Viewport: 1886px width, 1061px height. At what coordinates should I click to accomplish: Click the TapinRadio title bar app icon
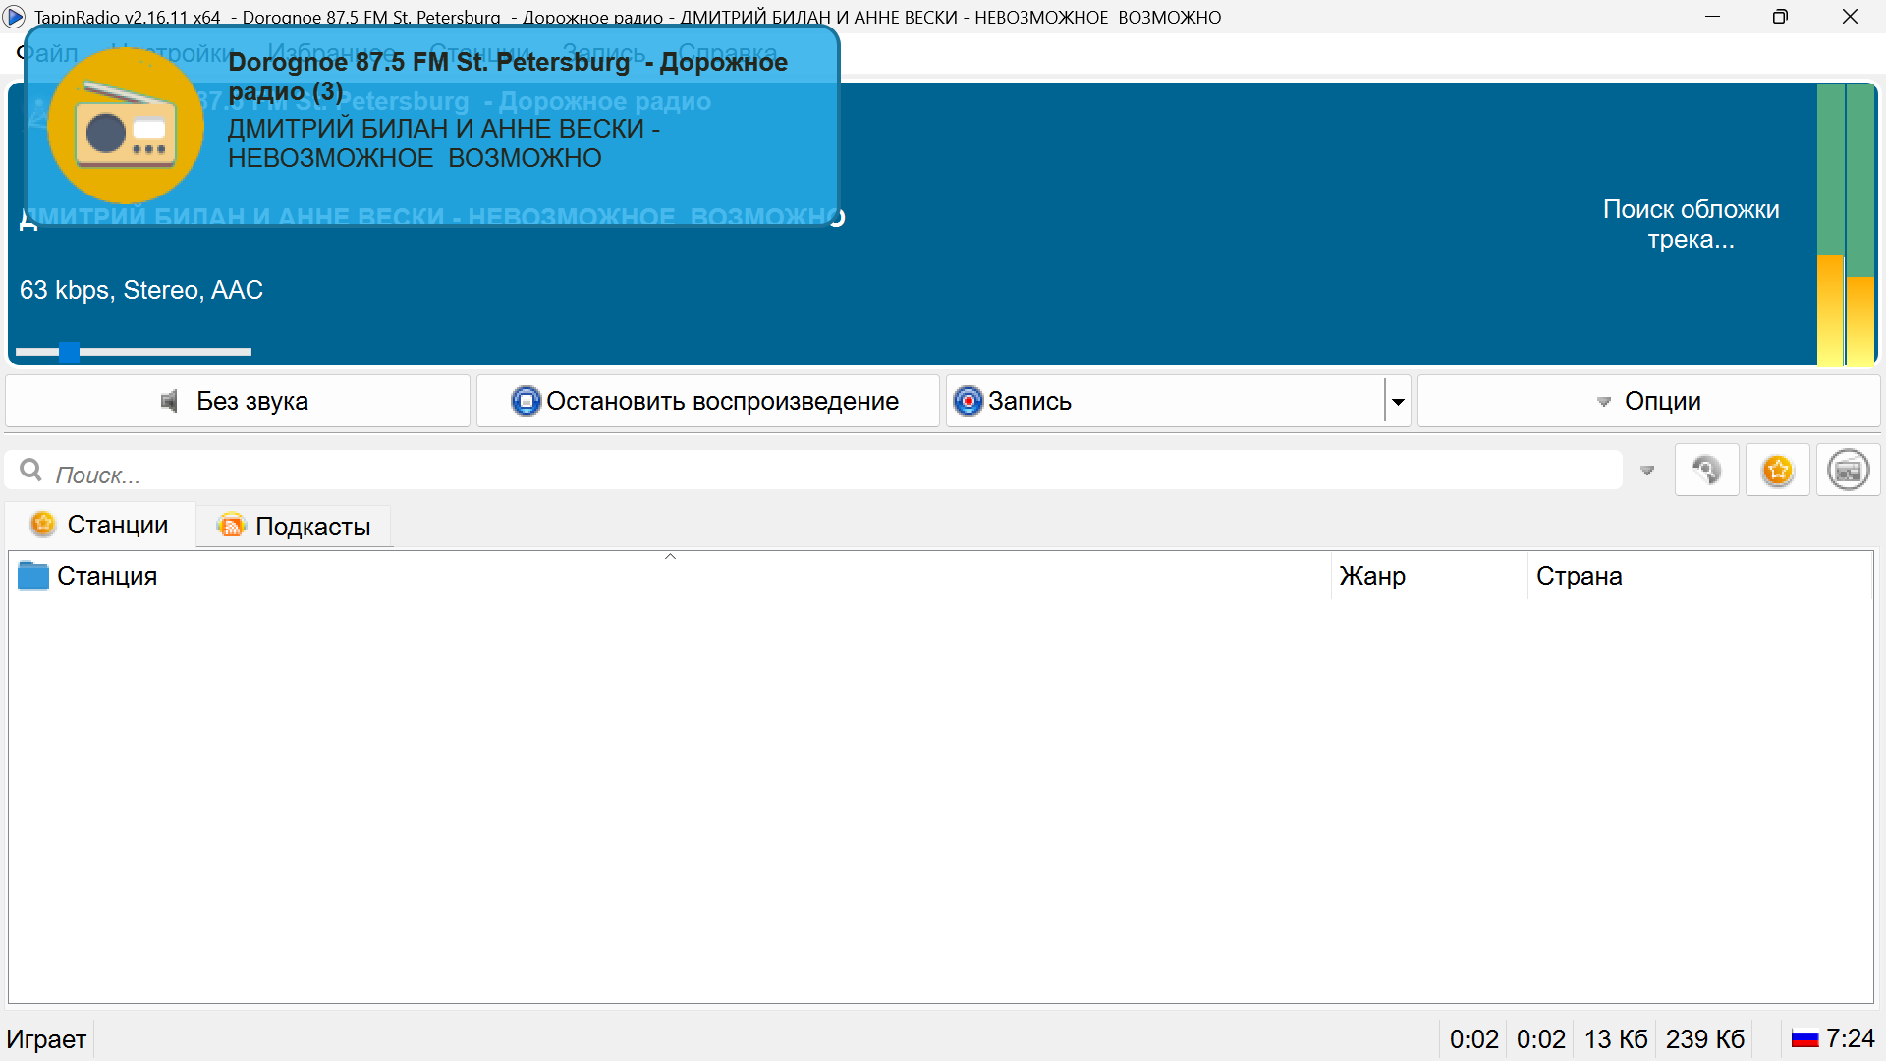tap(15, 17)
